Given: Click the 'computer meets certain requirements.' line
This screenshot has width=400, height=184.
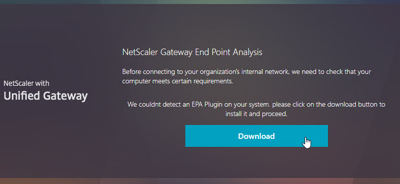Looking at the screenshot, I should tap(178, 81).
